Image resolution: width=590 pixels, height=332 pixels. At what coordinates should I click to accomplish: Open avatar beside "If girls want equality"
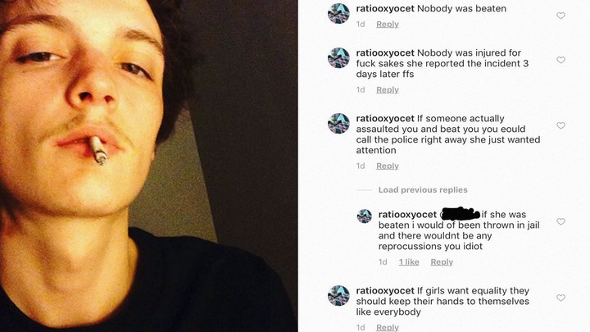point(338,295)
